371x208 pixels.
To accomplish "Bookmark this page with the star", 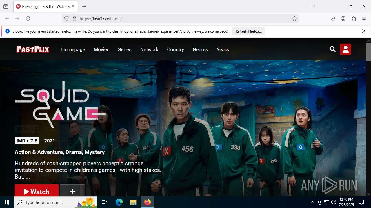I will pos(294,18).
